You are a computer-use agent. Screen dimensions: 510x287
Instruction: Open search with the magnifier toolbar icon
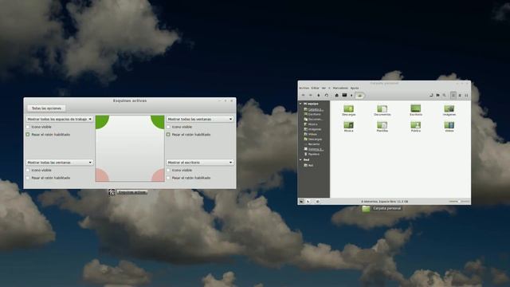pyautogui.click(x=445, y=95)
